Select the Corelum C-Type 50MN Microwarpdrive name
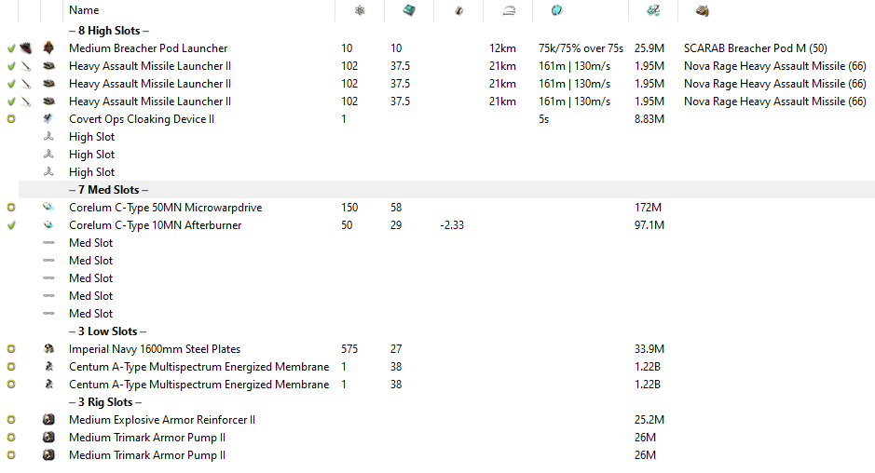 tap(165, 208)
